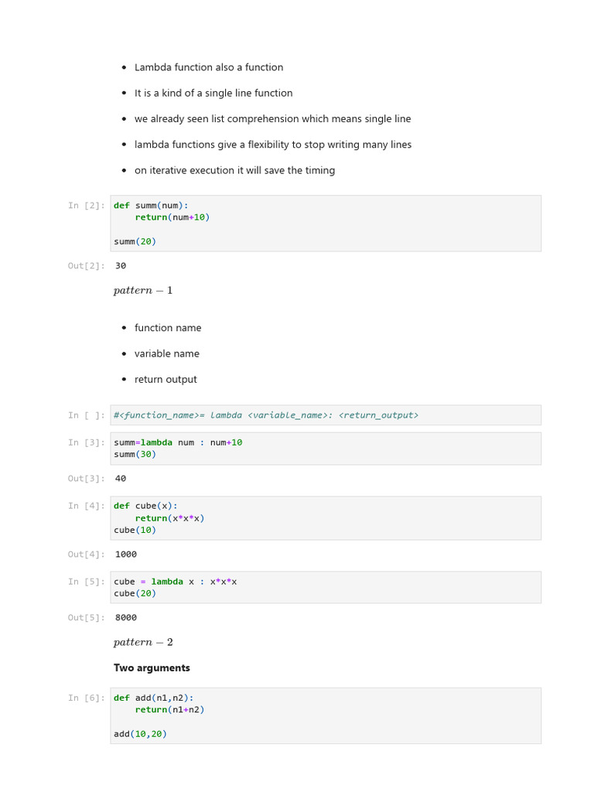The height and width of the screenshot is (792, 594).
Task: Select the summ=lambda num code cell
Action: pos(325,449)
